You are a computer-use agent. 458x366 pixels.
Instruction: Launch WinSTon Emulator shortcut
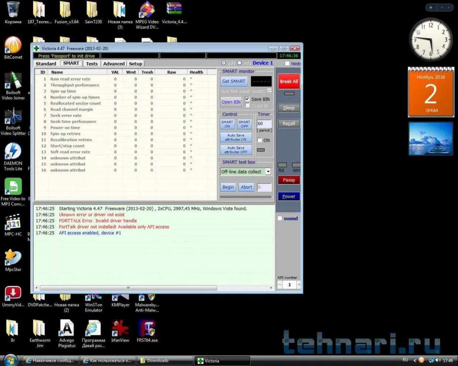point(93,304)
